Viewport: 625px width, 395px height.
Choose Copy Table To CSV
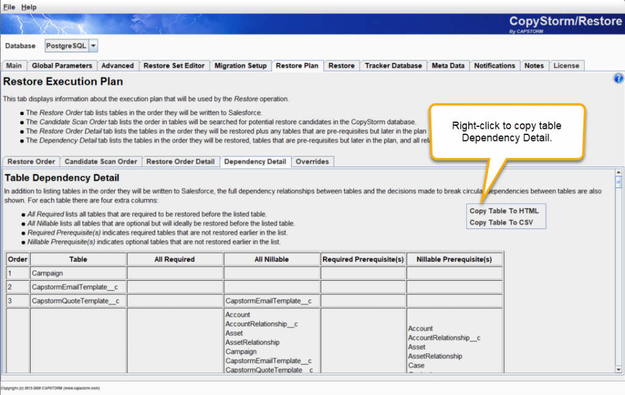pyautogui.click(x=501, y=222)
